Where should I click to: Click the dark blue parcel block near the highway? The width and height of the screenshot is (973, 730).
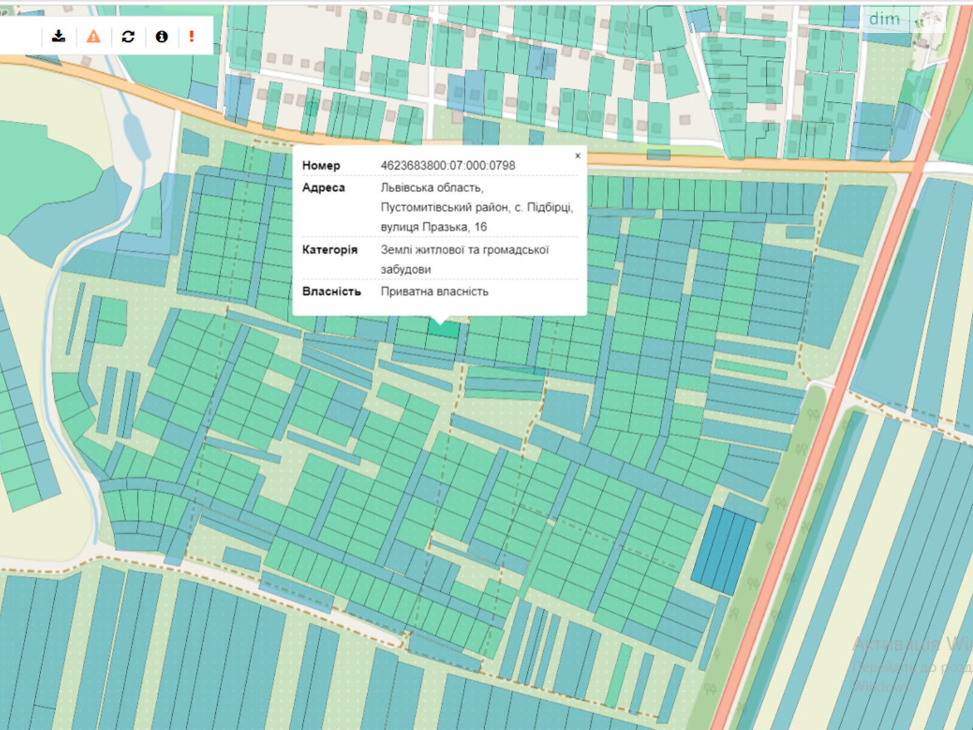pyautogui.click(x=723, y=550)
